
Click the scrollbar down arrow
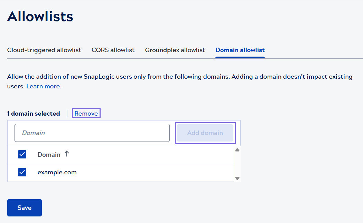(x=238, y=178)
